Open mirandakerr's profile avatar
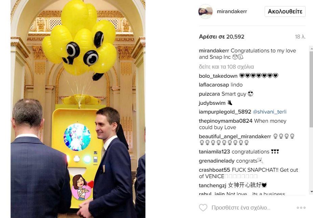The image size is (313, 218). 206,11
